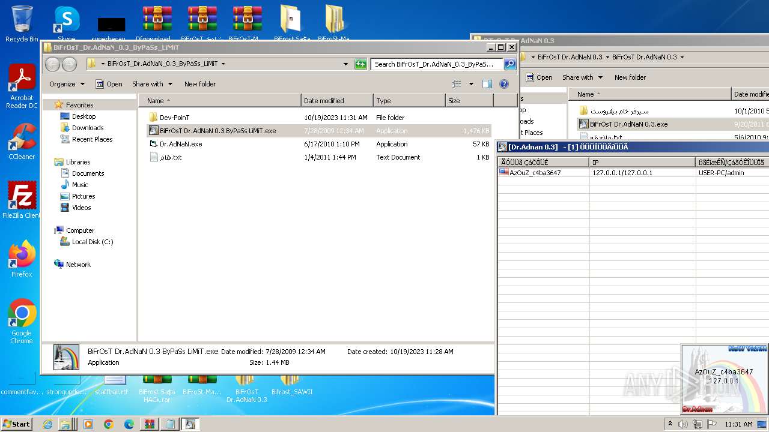Open Windows Media Player from taskbar

pyautogui.click(x=88, y=424)
